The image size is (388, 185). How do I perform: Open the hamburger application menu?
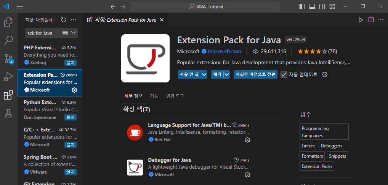(x=20, y=7)
